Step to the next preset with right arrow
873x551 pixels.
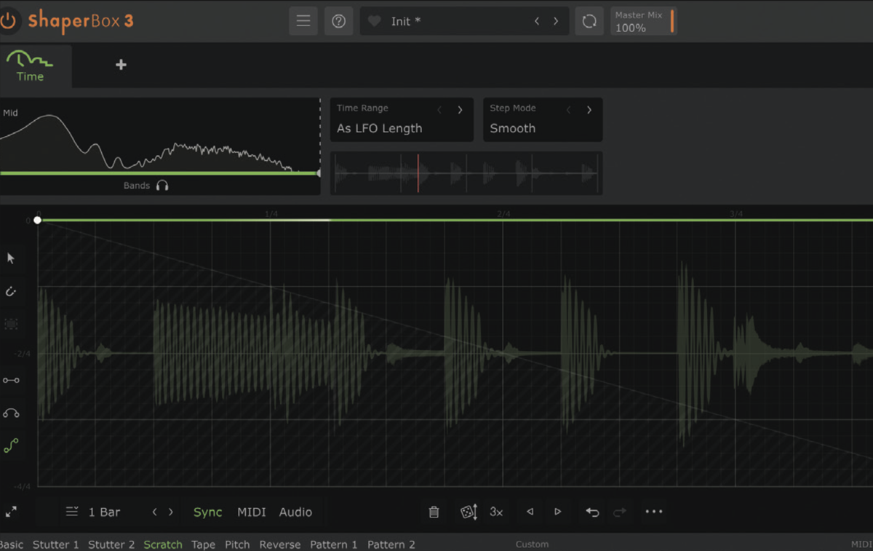(x=555, y=21)
